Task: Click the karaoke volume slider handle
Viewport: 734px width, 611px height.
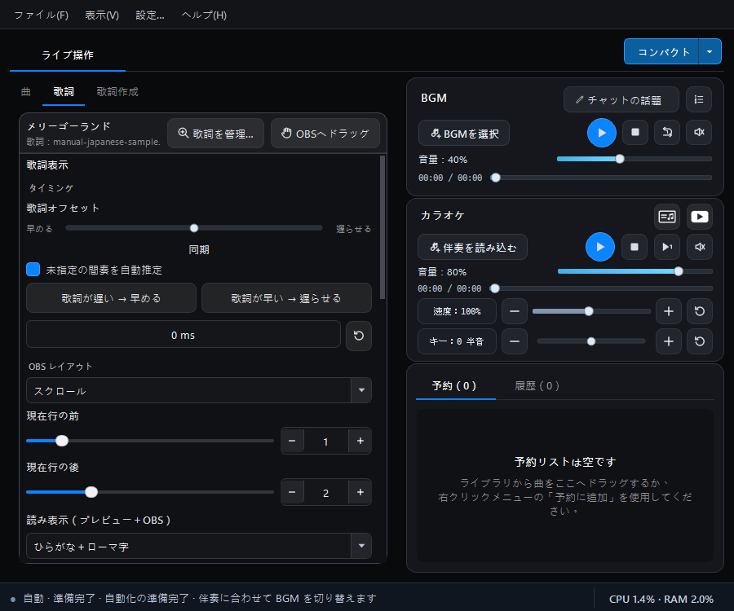Action: (679, 271)
